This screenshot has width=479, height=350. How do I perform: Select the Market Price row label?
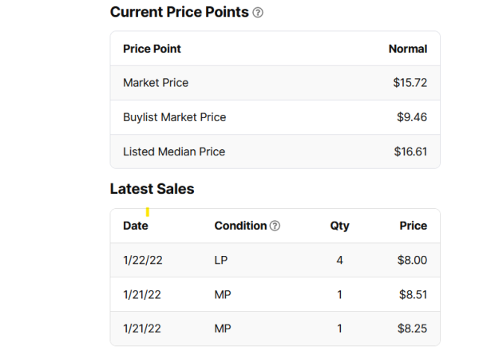coord(156,83)
